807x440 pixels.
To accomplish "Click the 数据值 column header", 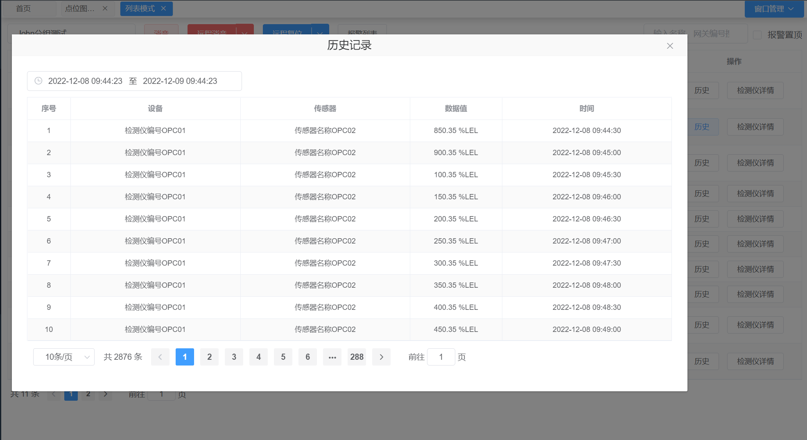I will [456, 108].
